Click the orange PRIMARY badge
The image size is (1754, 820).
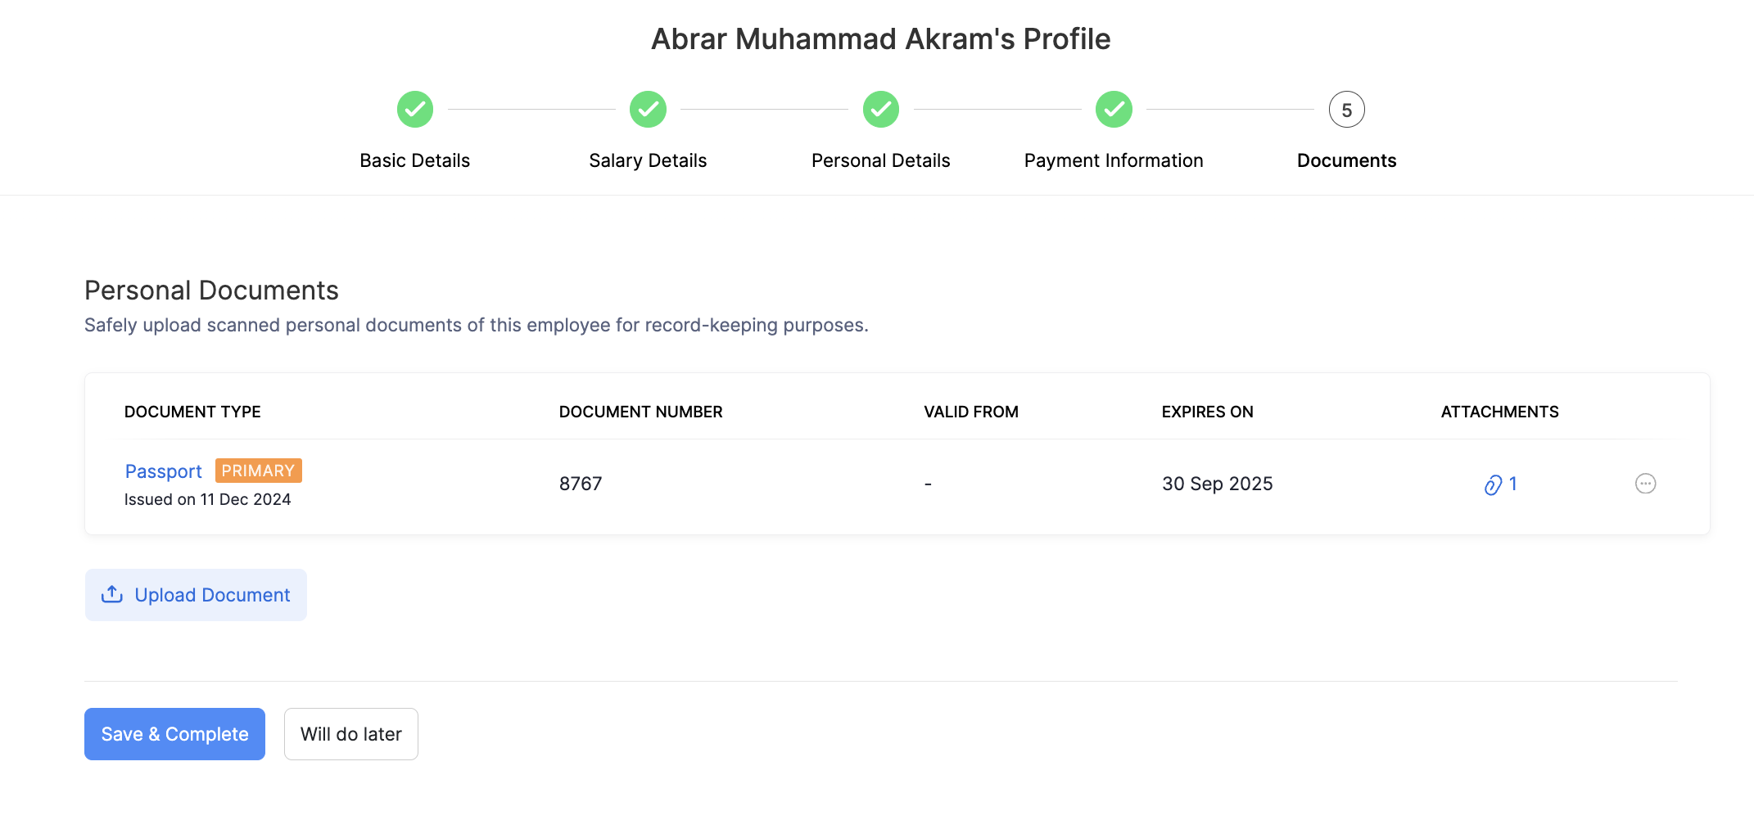(258, 471)
